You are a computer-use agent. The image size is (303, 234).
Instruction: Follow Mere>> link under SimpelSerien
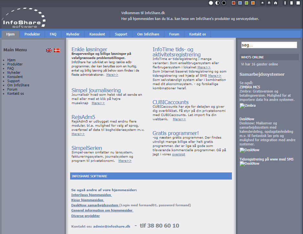point(125,161)
